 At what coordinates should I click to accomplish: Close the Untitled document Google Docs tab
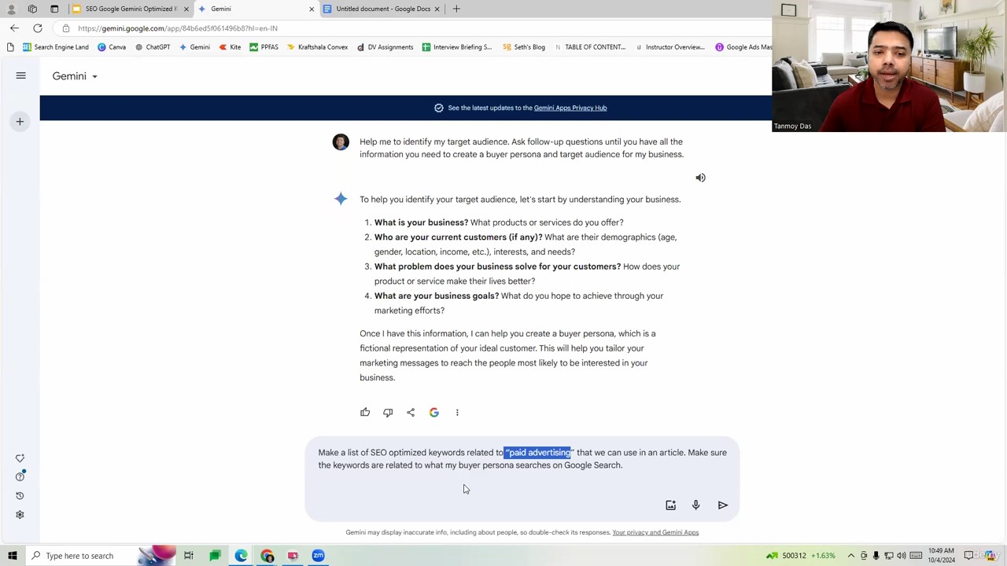(x=437, y=9)
